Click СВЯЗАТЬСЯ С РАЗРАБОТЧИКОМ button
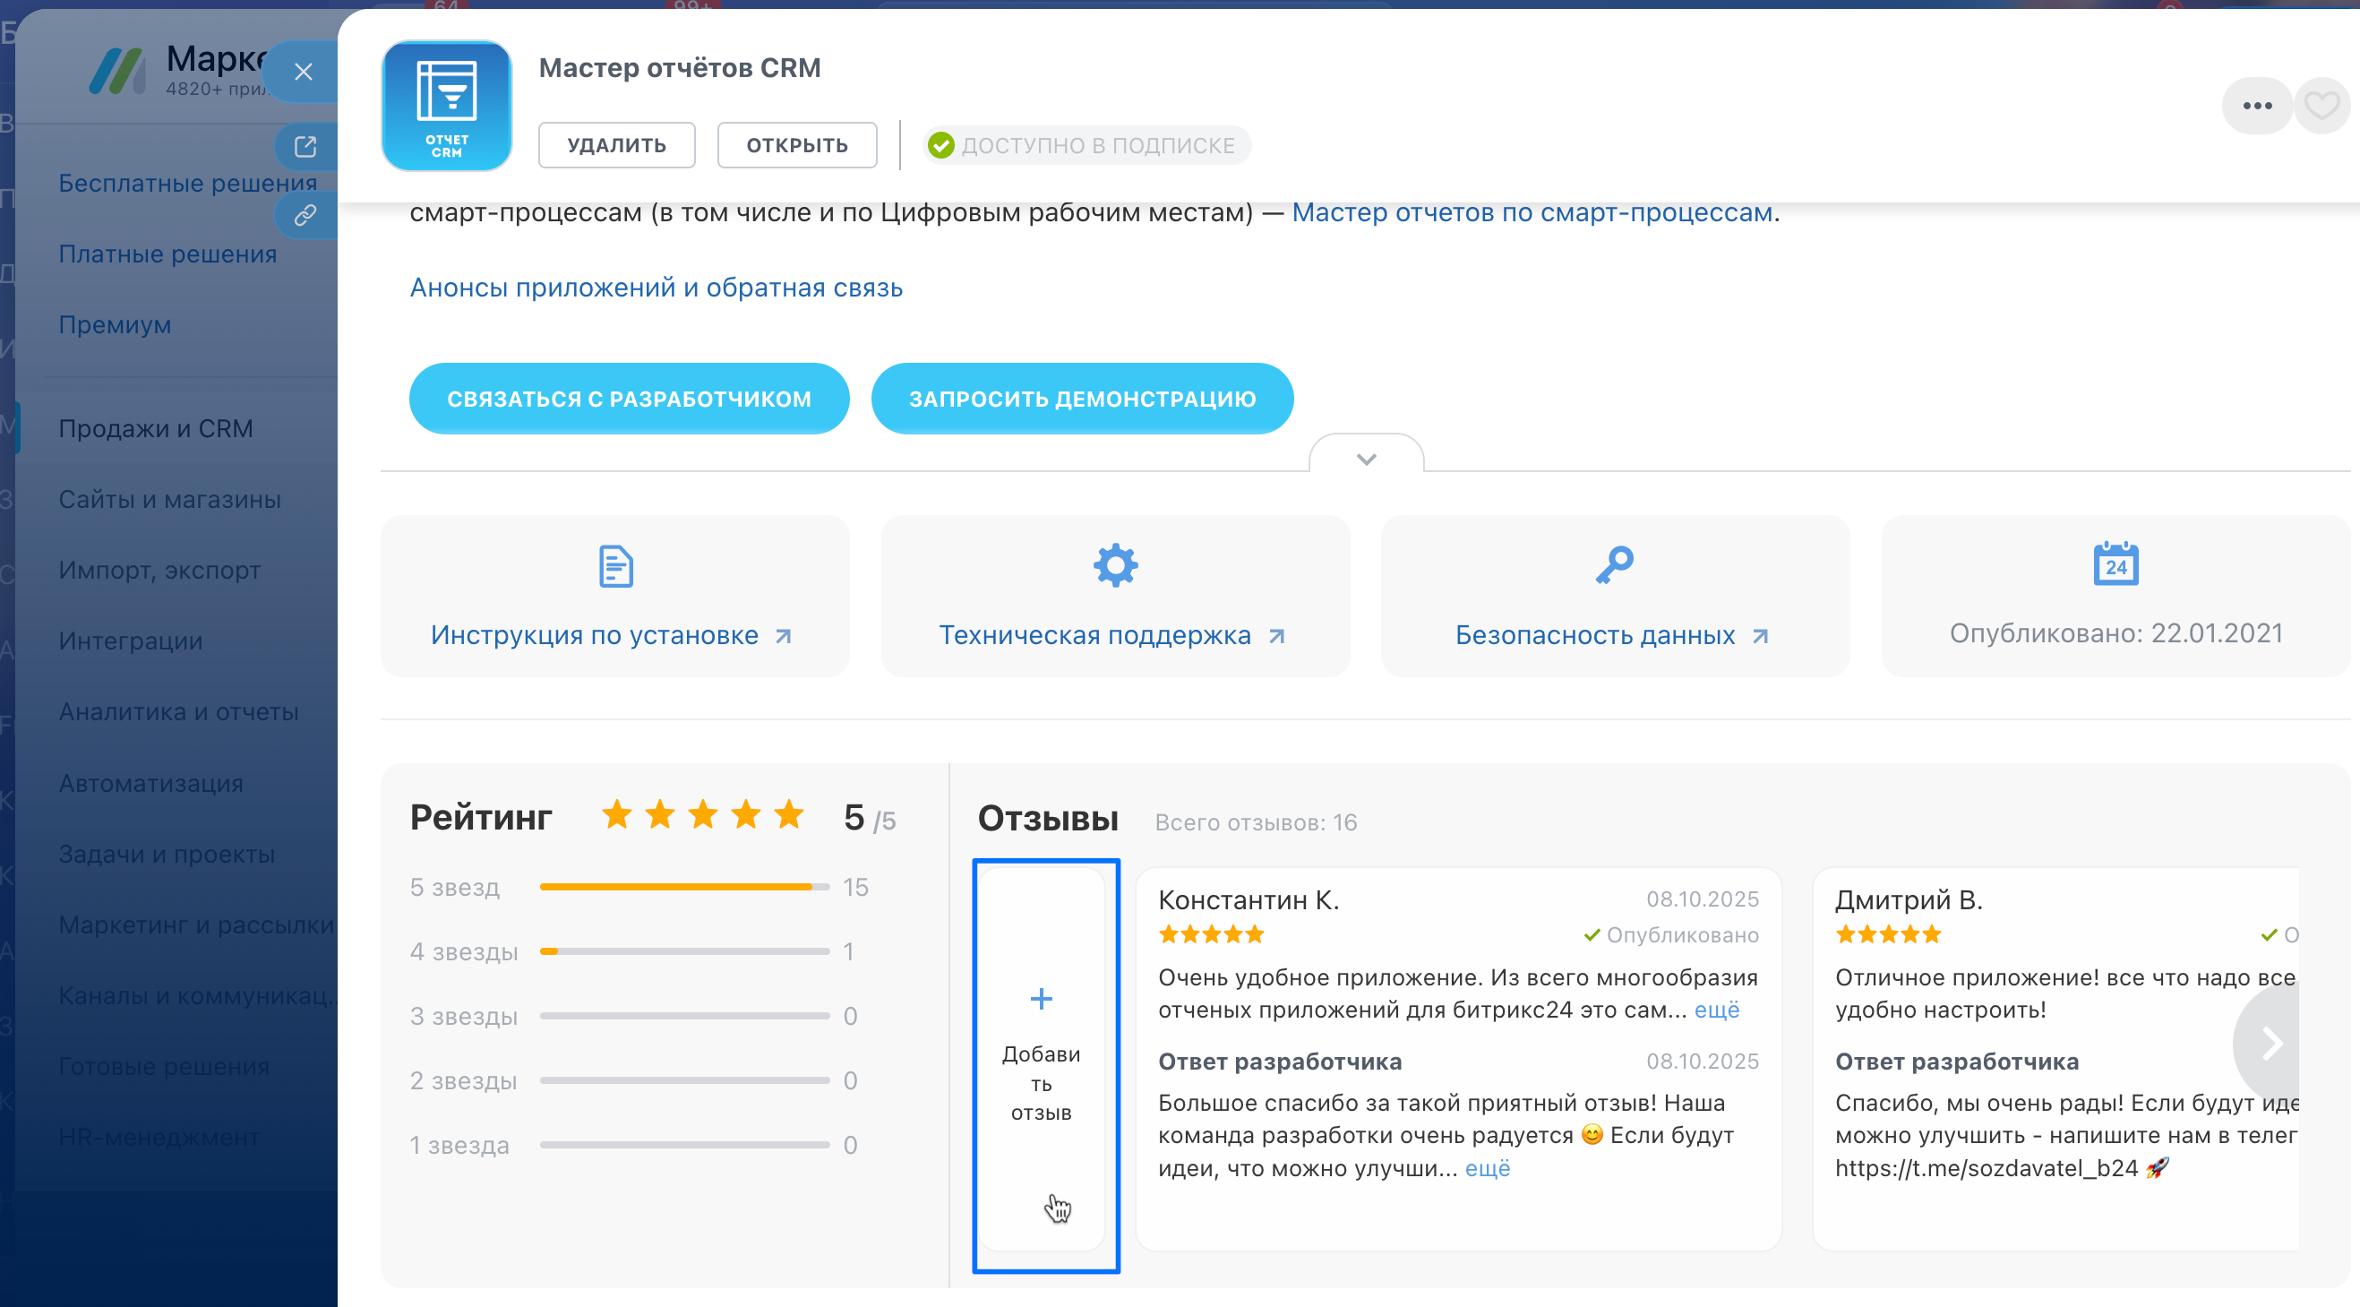The image size is (2360, 1307). [629, 399]
